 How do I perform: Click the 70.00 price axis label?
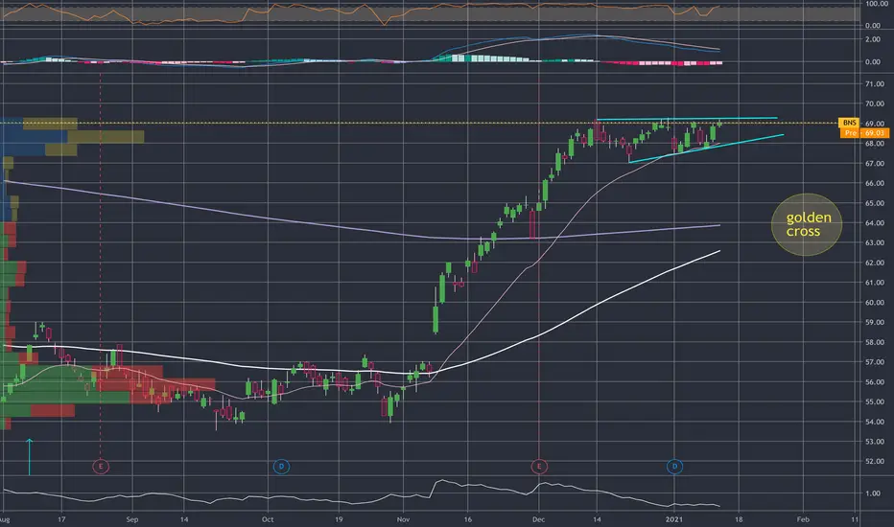pyautogui.click(x=874, y=103)
